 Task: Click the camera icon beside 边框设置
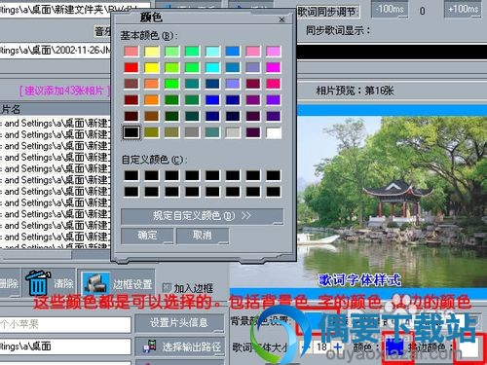click(x=95, y=283)
